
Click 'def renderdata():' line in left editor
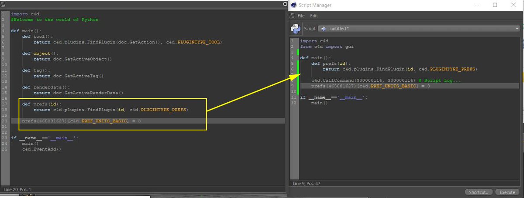[46, 87]
